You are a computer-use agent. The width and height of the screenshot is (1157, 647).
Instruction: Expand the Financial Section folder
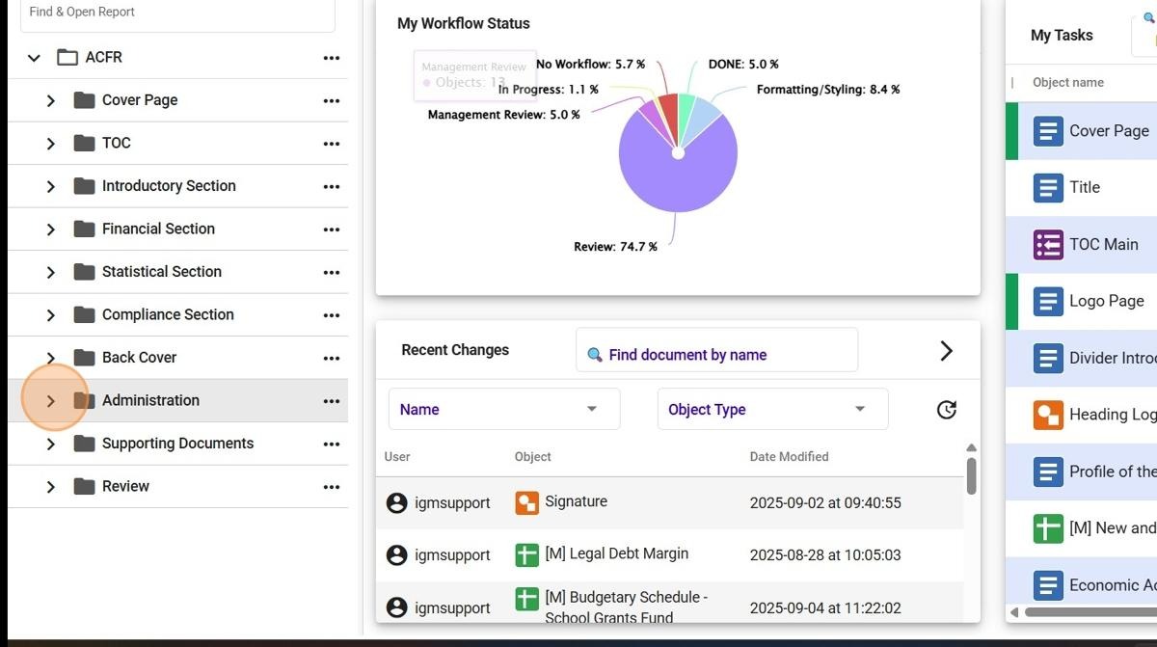point(51,229)
